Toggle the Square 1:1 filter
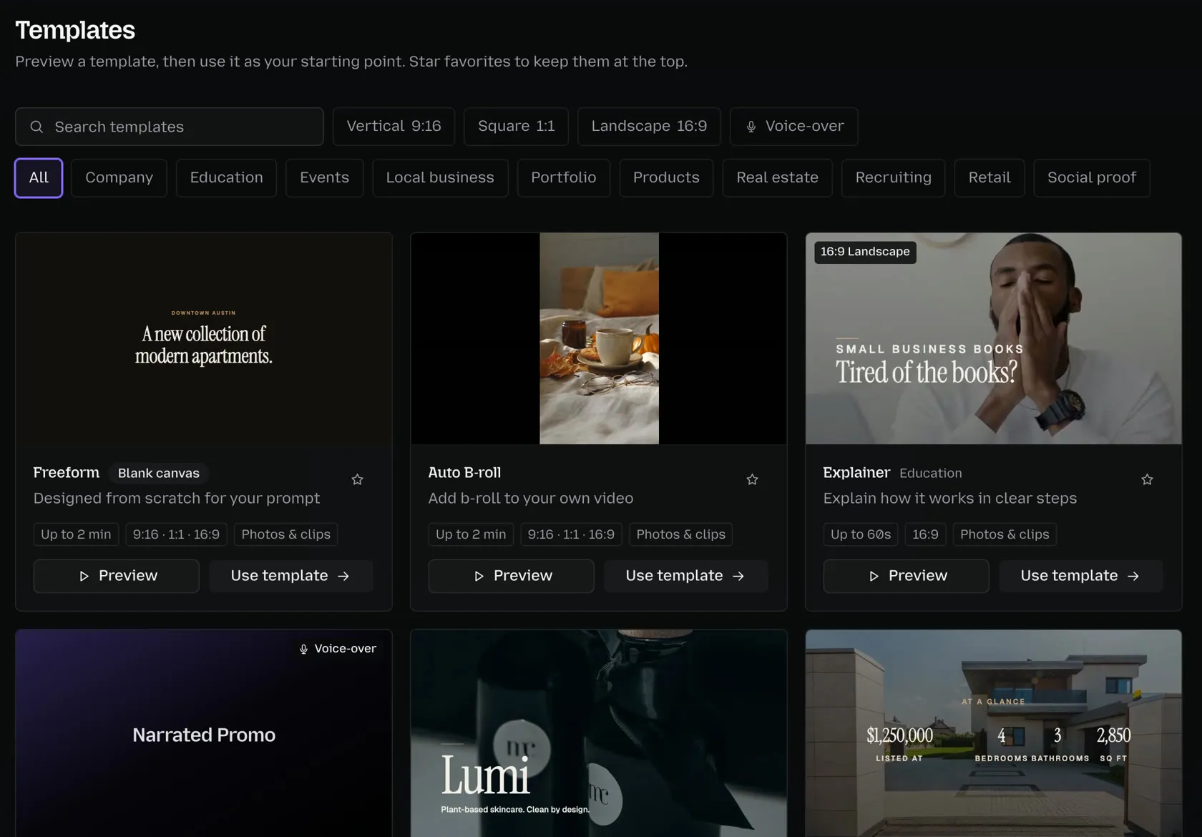1202x837 pixels. 516,127
